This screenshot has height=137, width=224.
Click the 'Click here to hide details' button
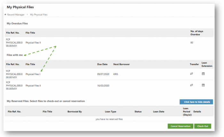pyautogui.click(x=196, y=102)
